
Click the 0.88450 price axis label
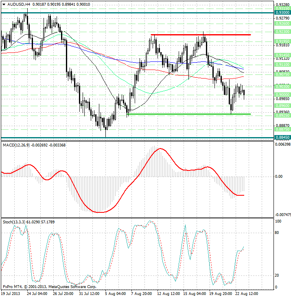click(x=282, y=138)
